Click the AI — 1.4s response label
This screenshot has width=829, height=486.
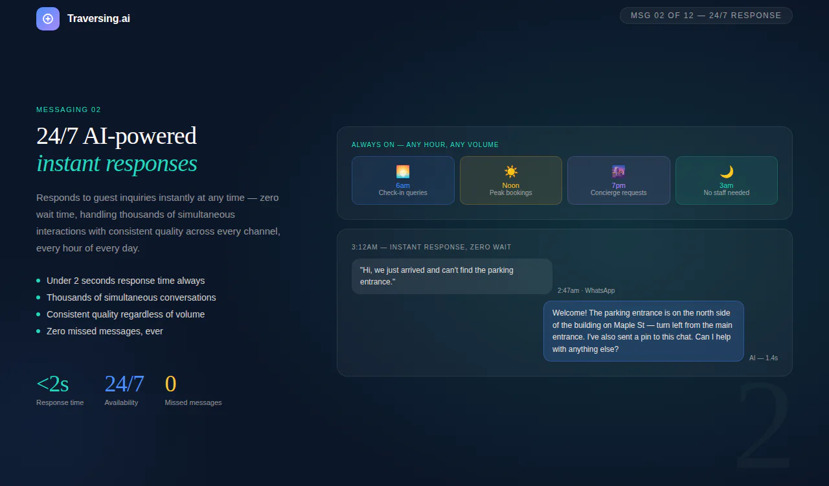[x=764, y=358]
